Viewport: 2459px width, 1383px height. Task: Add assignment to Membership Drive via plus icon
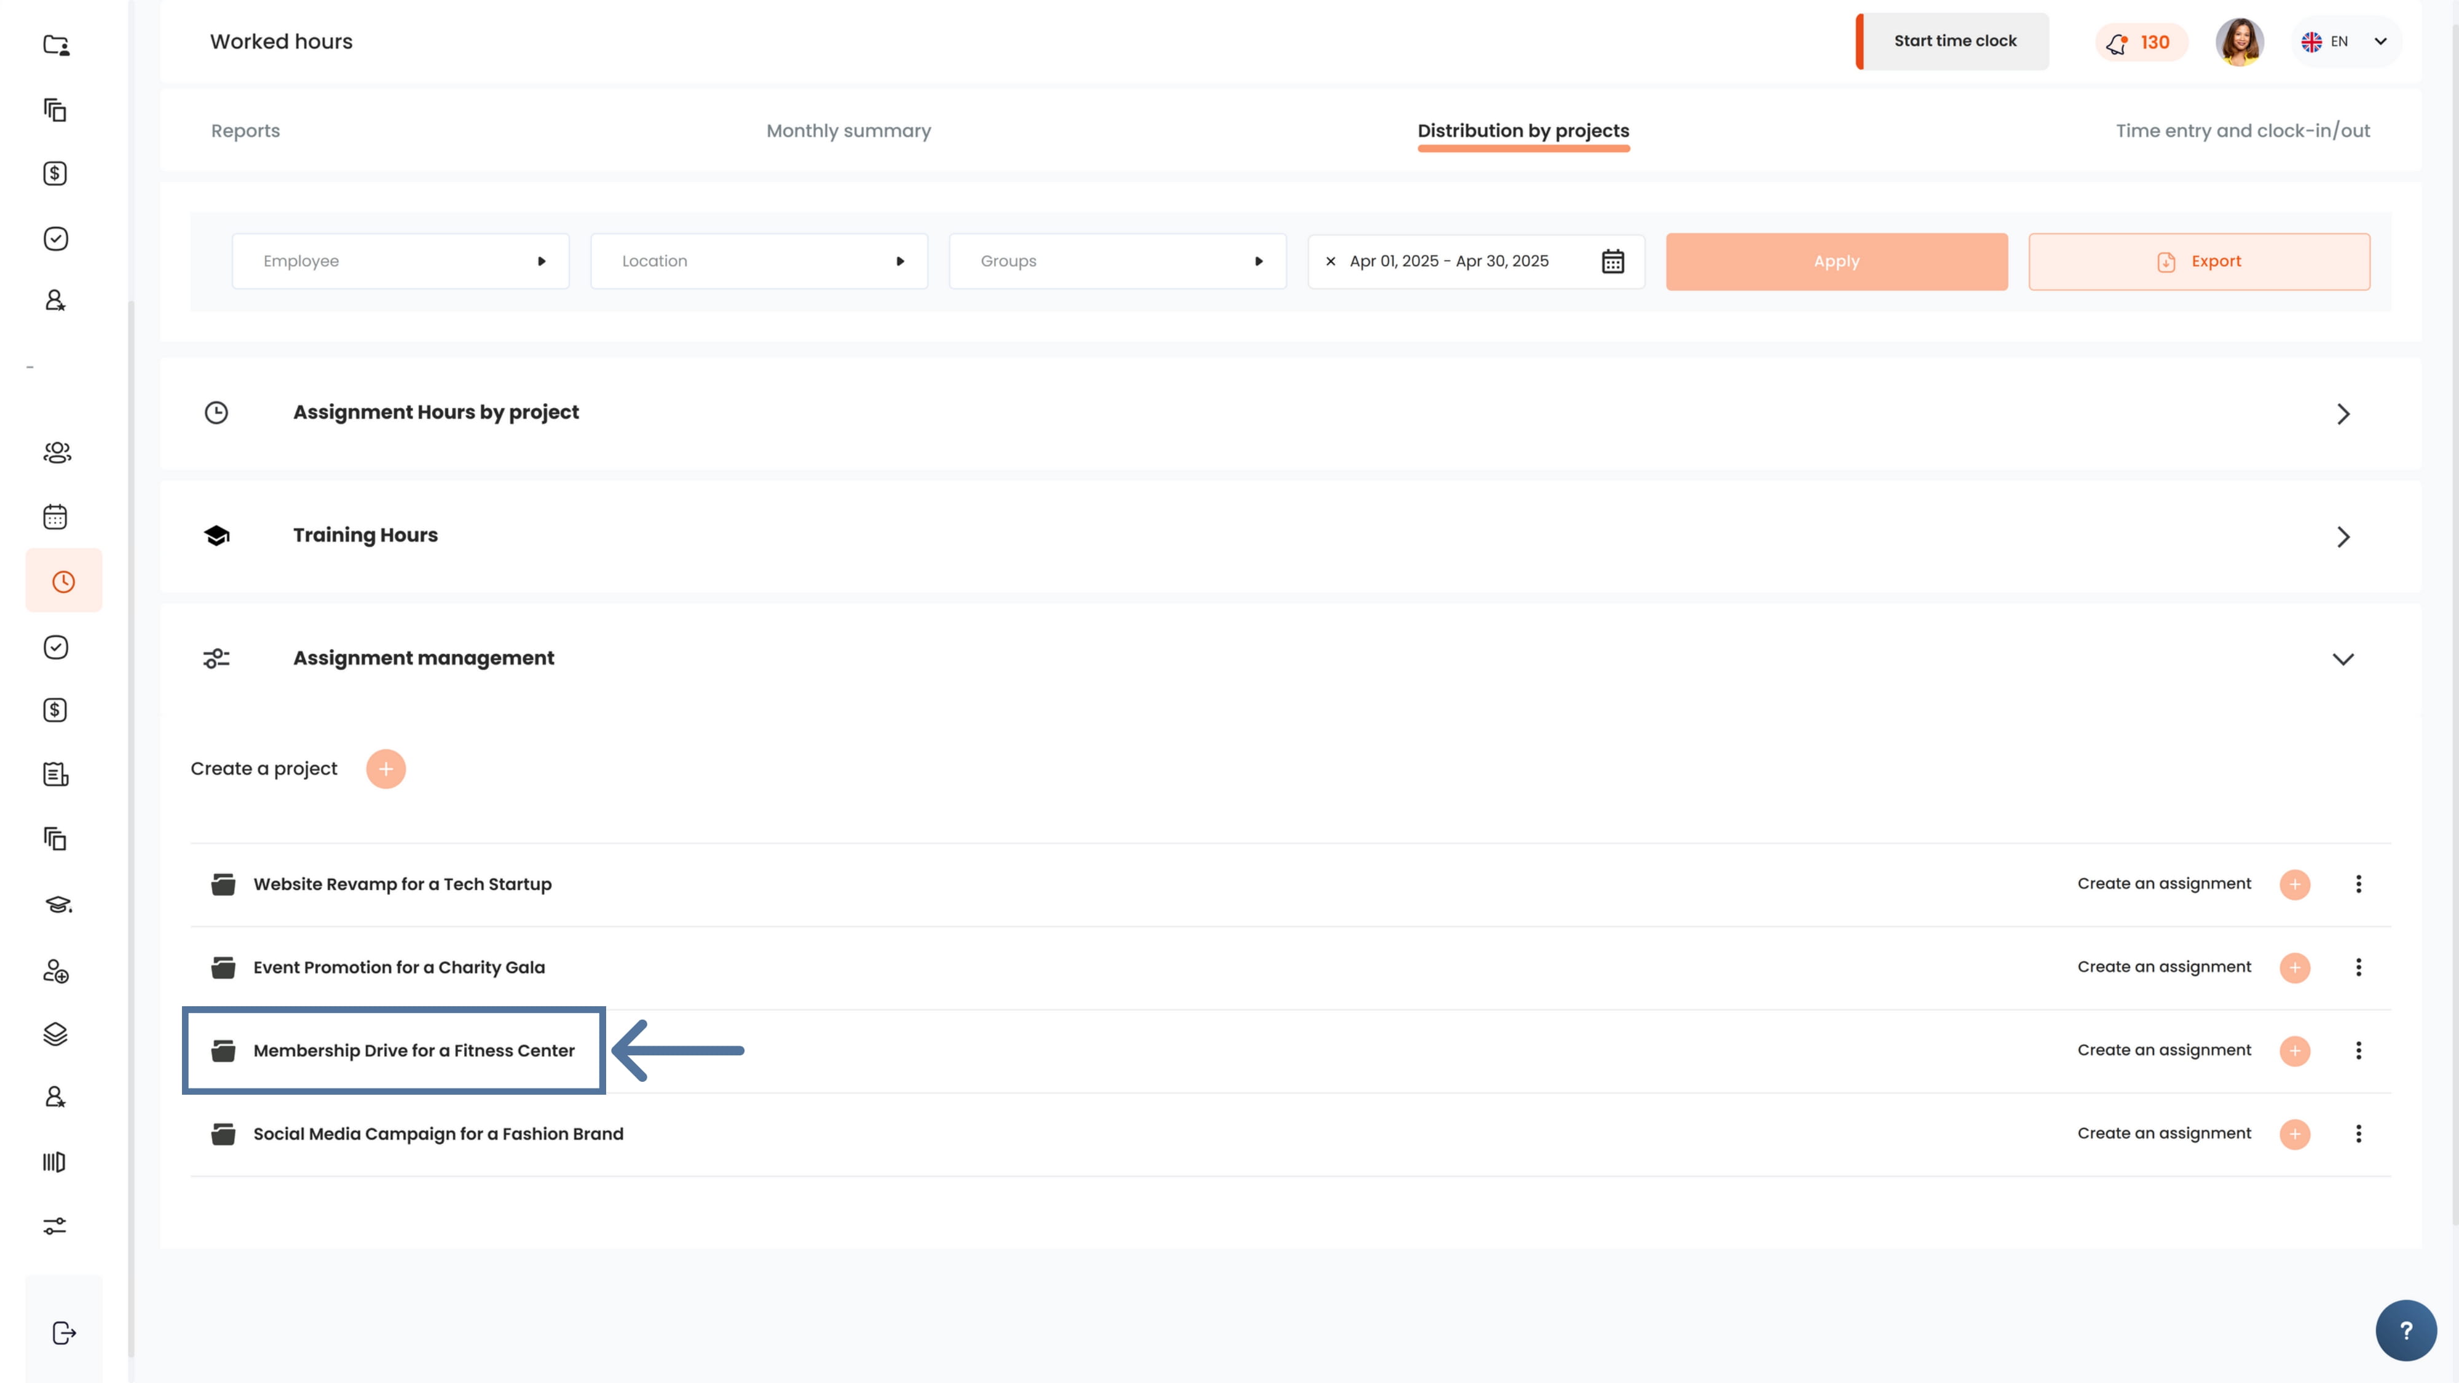(x=2295, y=1051)
